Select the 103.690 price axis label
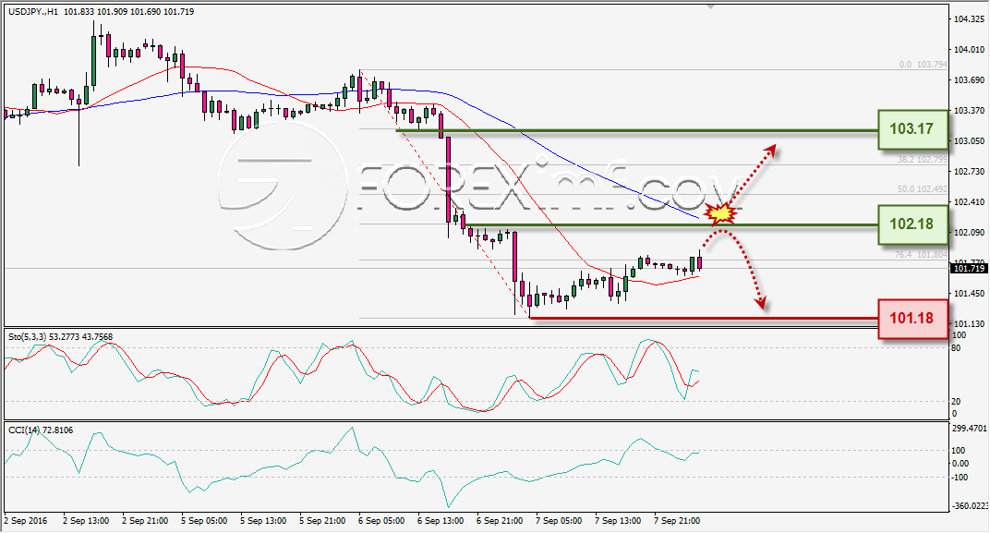The image size is (990, 533). tap(969, 80)
